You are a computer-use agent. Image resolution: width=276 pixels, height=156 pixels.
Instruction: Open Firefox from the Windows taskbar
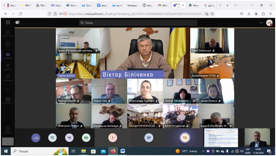[x=113, y=151]
